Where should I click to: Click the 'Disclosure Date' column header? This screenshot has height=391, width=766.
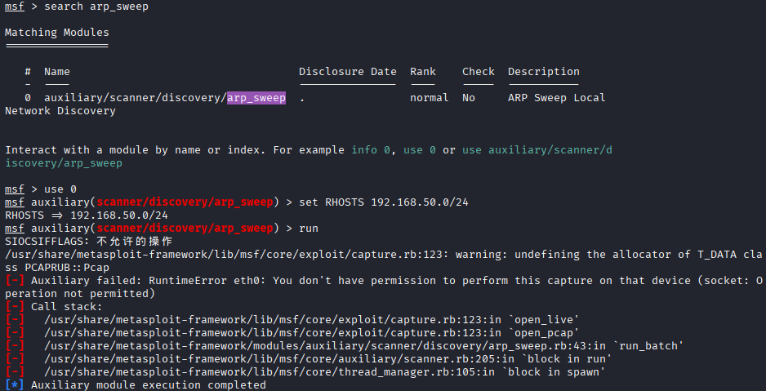(348, 72)
